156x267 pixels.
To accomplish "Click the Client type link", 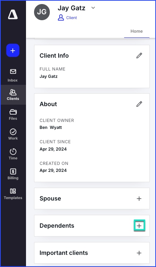I will 71,18.
